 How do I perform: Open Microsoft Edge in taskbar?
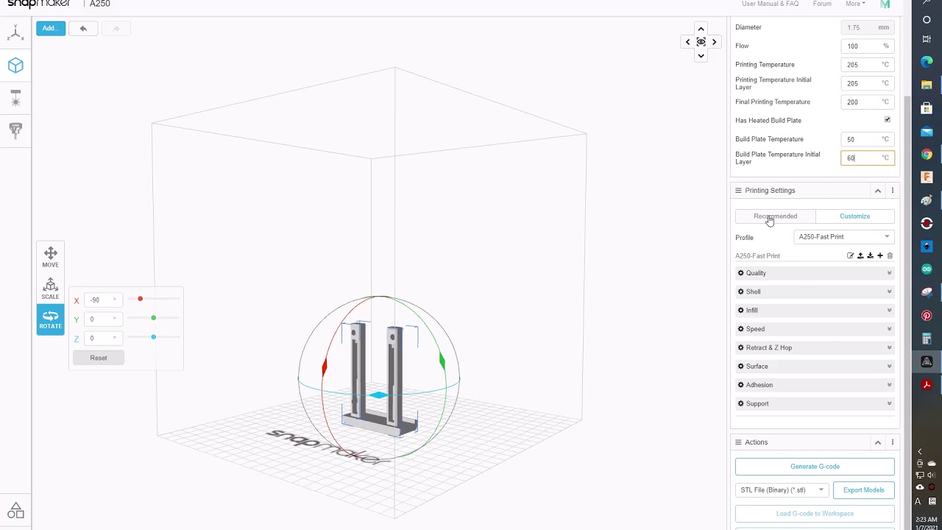coord(927,62)
